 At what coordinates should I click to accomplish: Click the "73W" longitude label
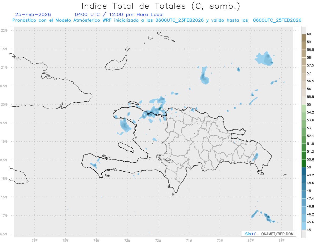pos(127,240)
